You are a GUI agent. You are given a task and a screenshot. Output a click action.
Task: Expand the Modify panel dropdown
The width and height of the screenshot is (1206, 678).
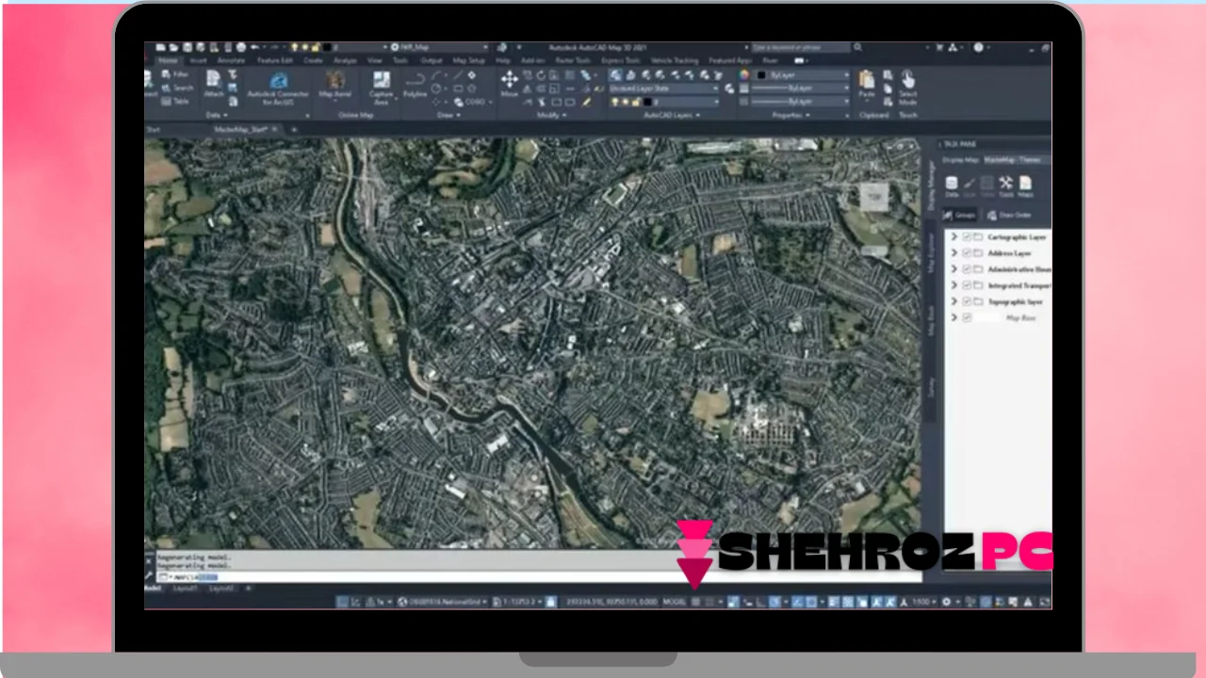pos(551,115)
